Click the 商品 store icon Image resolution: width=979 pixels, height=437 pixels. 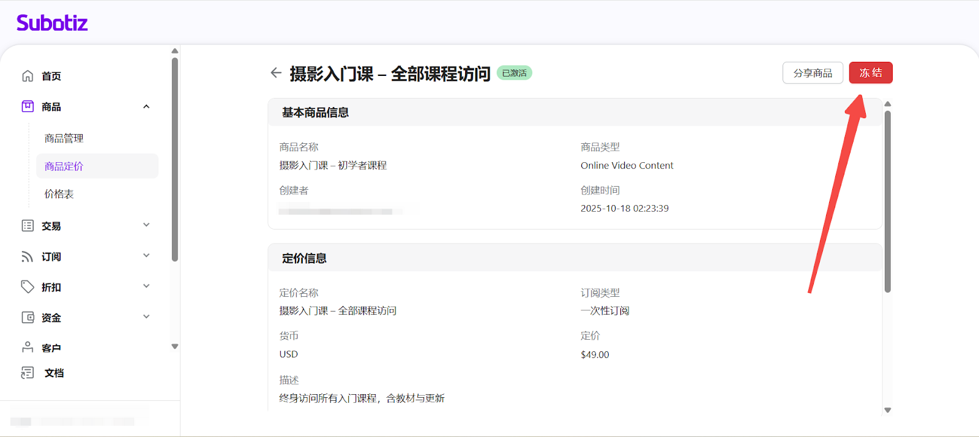tap(28, 106)
